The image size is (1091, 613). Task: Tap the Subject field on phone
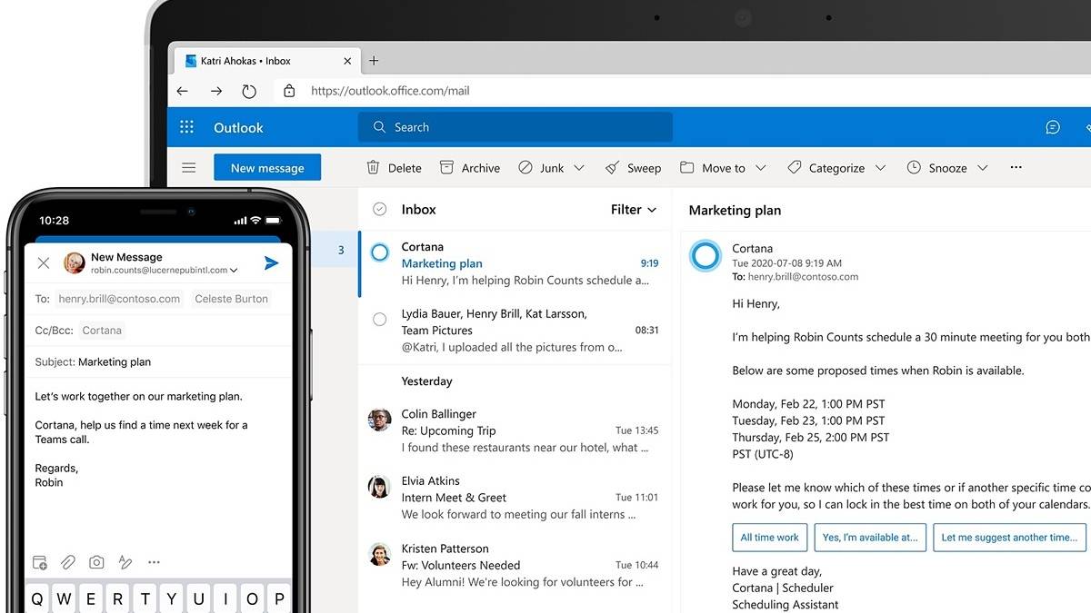158,361
